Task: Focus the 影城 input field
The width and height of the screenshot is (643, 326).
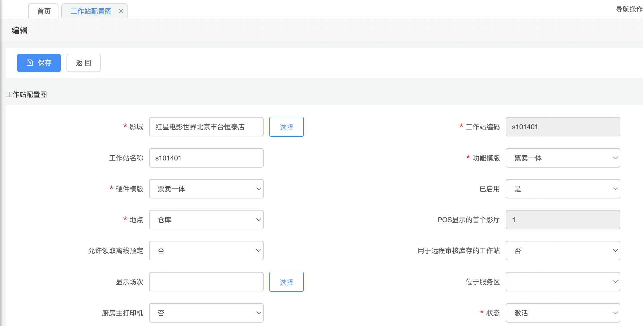Action: [x=206, y=127]
